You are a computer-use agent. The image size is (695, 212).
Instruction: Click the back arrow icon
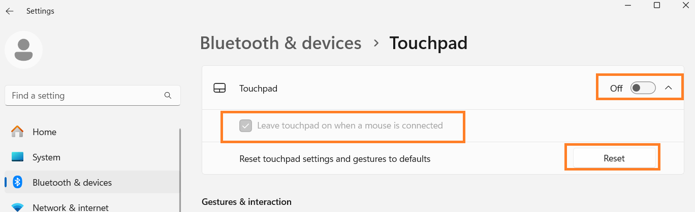(10, 11)
